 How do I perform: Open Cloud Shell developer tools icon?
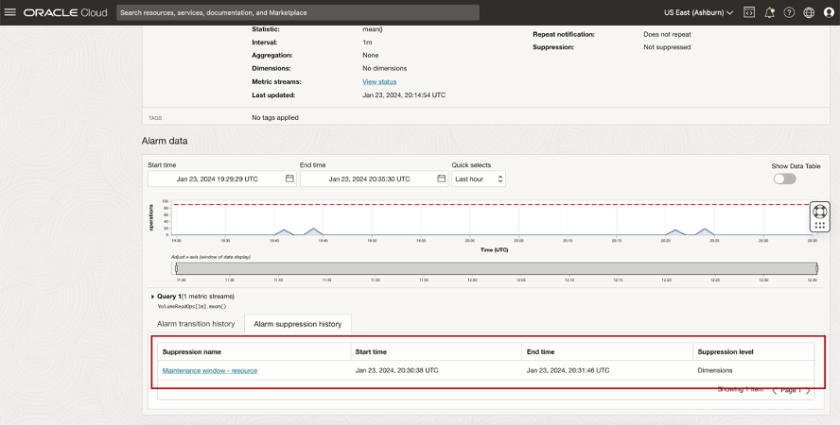pyautogui.click(x=749, y=13)
